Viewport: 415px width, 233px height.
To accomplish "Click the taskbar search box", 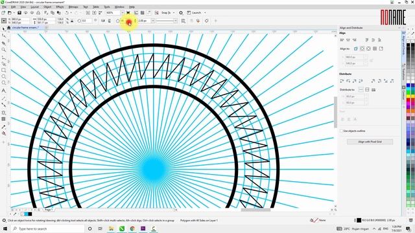I will tap(48, 228).
